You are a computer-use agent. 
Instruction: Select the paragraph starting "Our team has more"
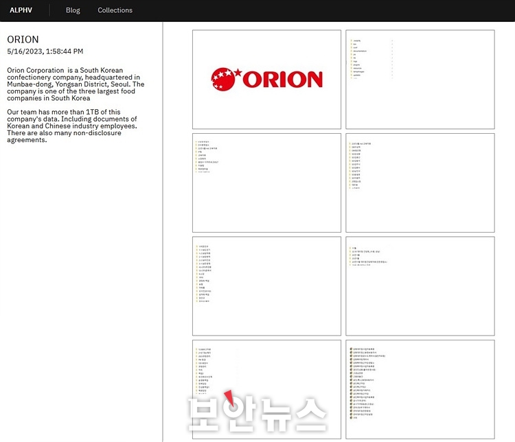[x=72, y=126]
